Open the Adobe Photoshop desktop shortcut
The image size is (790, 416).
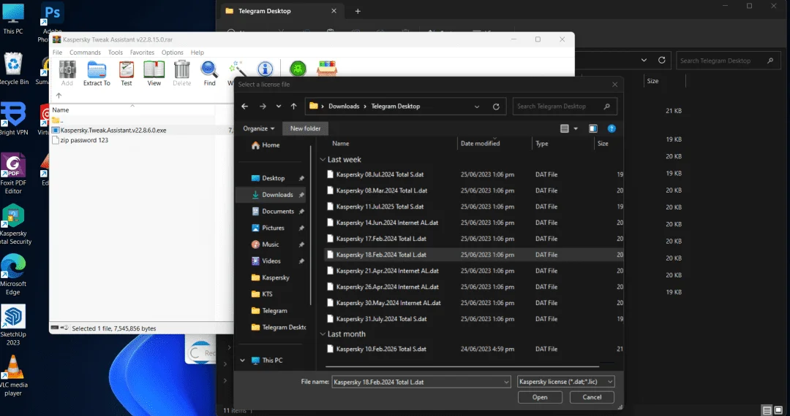click(53, 21)
